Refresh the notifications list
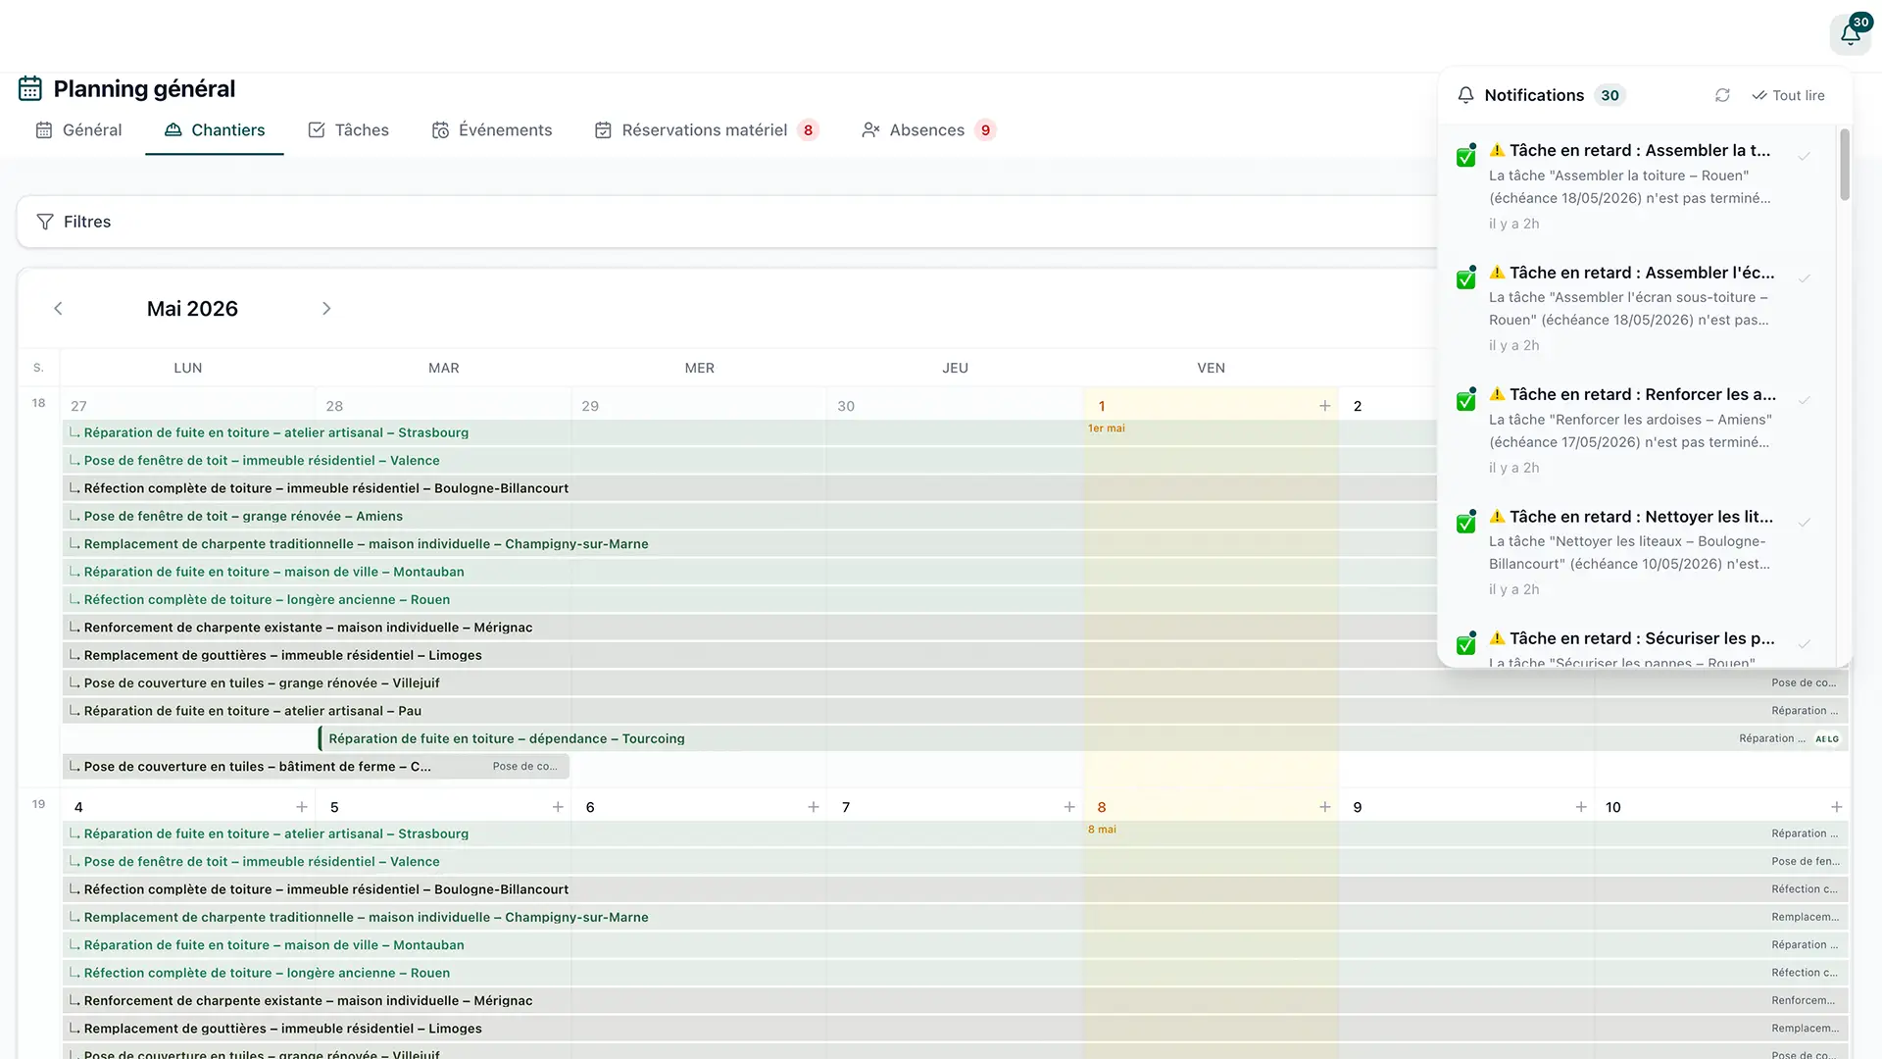Screen dimensions: 1882x1059 click(x=1722, y=95)
